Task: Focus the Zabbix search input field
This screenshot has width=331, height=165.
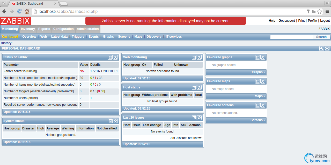Action: tap(292, 37)
